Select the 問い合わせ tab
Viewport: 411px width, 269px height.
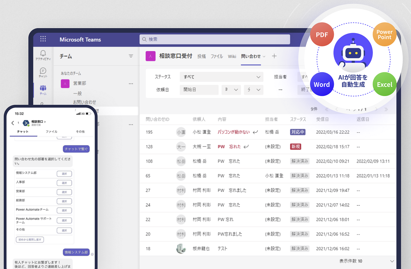point(251,56)
